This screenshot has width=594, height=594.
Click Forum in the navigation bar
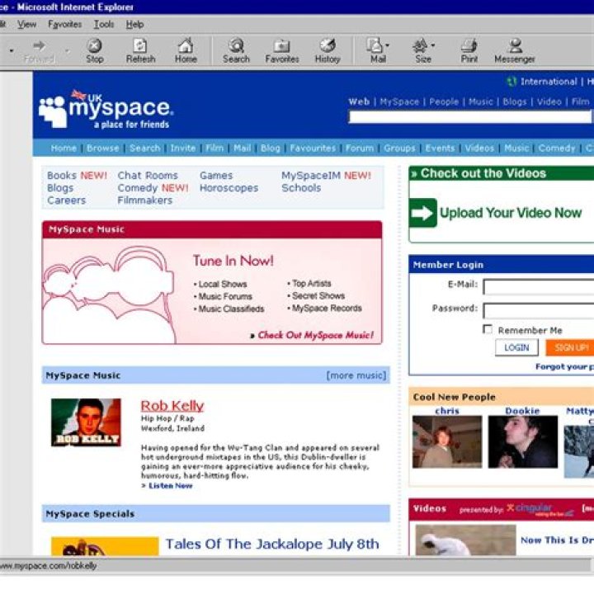point(359,148)
